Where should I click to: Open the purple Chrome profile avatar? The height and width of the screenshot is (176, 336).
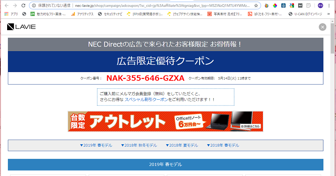coord(320,5)
